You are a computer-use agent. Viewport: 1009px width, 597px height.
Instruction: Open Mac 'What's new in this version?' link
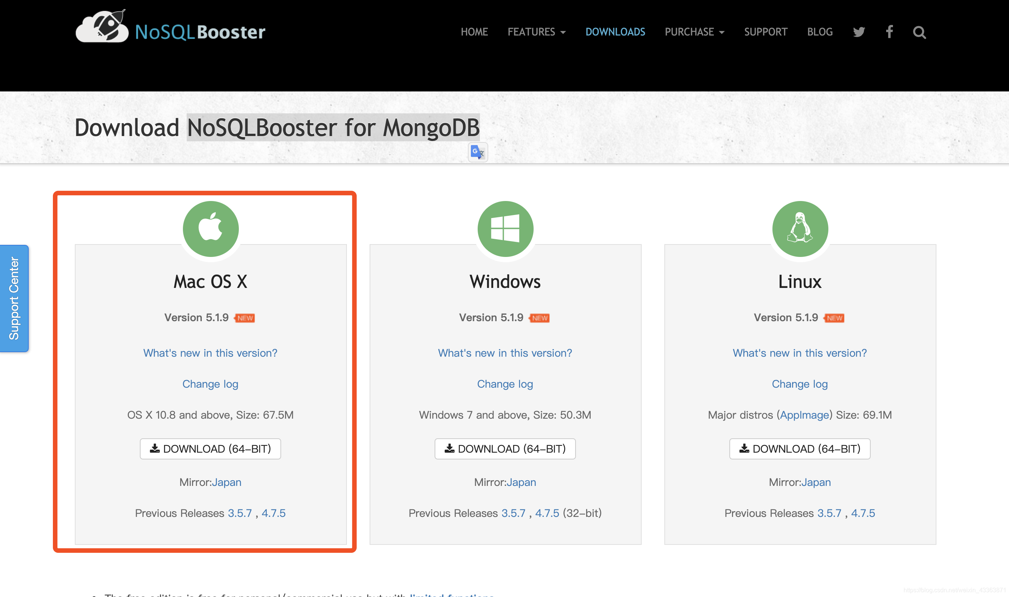click(x=210, y=353)
